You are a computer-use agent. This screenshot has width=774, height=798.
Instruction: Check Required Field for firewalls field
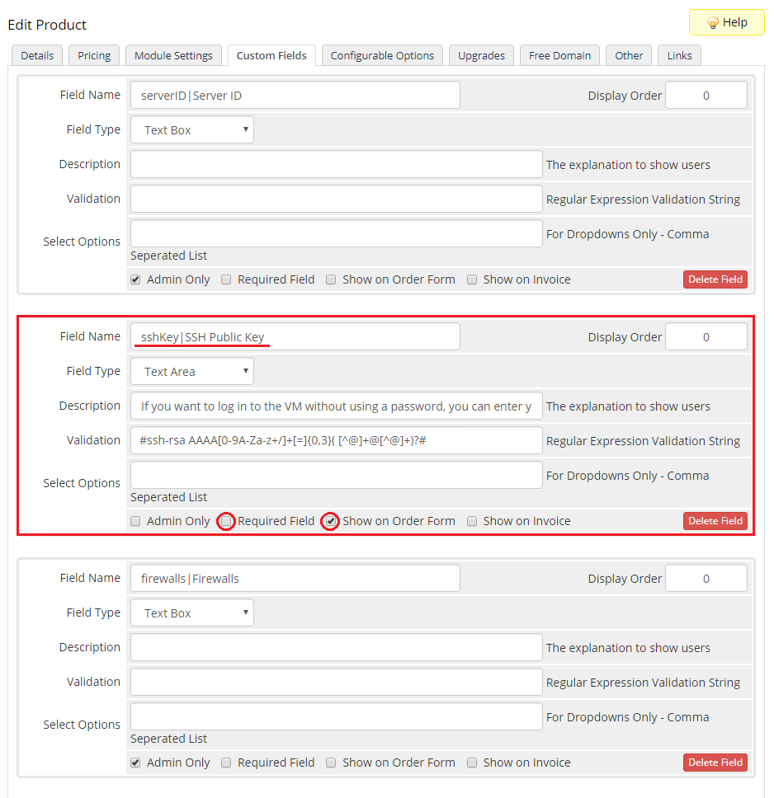(226, 763)
